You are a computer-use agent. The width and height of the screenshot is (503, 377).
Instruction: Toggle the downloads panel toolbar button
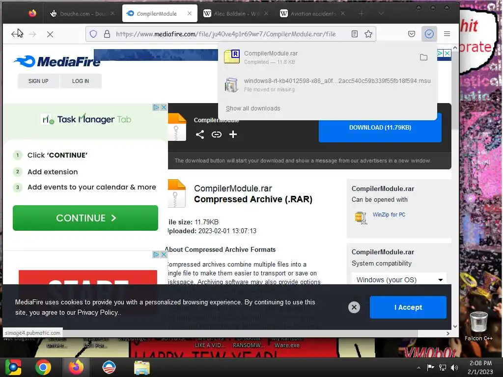click(429, 34)
